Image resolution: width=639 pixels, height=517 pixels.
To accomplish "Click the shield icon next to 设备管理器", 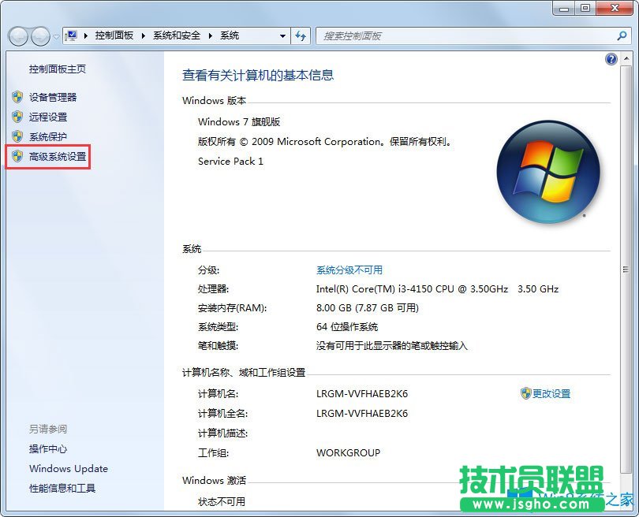I will 17,98.
